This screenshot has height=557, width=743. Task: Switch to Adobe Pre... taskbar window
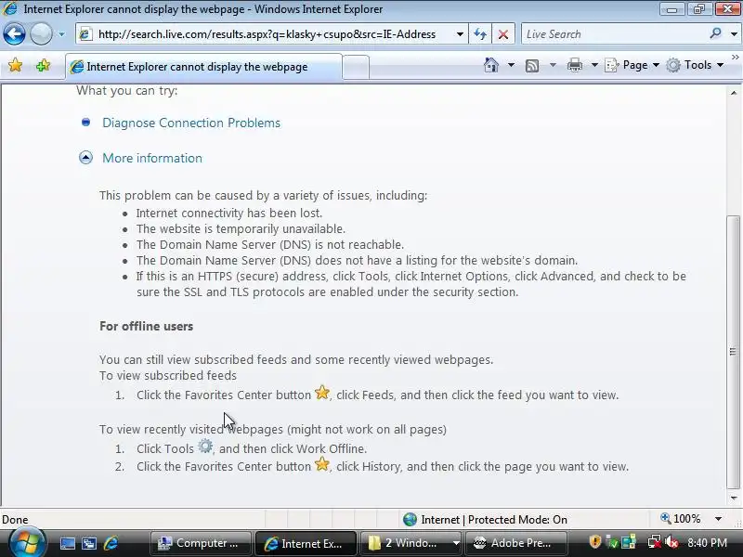(x=515, y=543)
